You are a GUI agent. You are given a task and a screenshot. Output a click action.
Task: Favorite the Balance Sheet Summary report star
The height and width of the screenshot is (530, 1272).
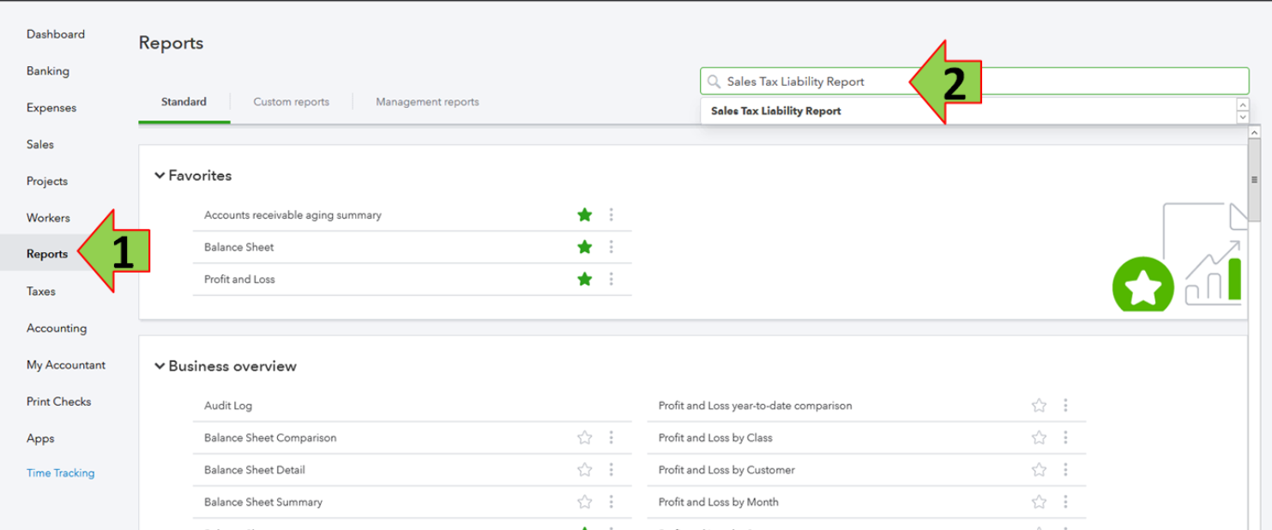[585, 502]
